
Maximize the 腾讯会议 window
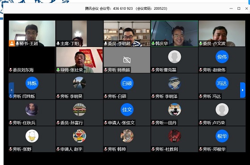[x=239, y=8]
